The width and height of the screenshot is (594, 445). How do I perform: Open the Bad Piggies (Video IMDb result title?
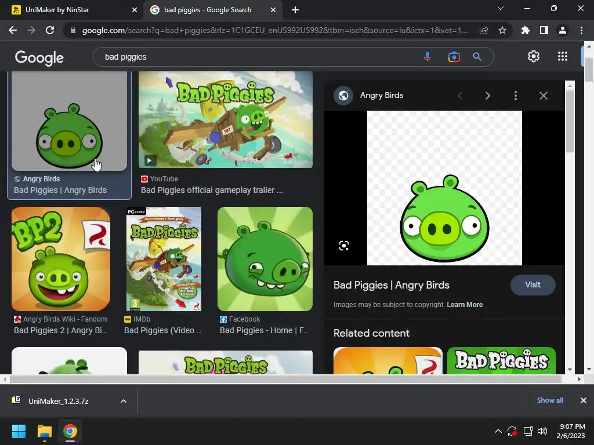click(162, 330)
